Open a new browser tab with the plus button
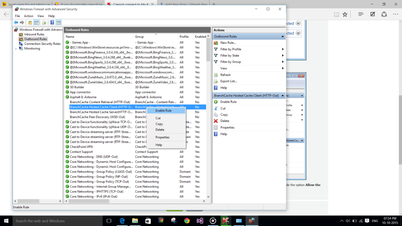Viewport: 402px width, 226px height. click(x=214, y=4)
